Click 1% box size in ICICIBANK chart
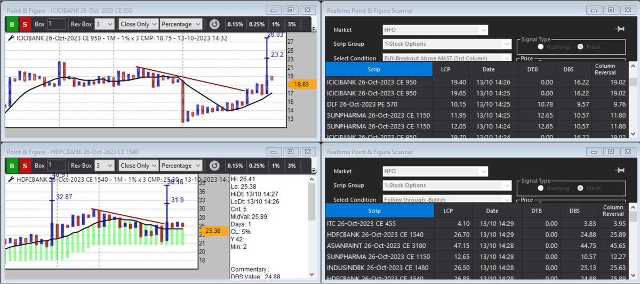This screenshot has width=640, height=284. pyautogui.click(x=275, y=24)
